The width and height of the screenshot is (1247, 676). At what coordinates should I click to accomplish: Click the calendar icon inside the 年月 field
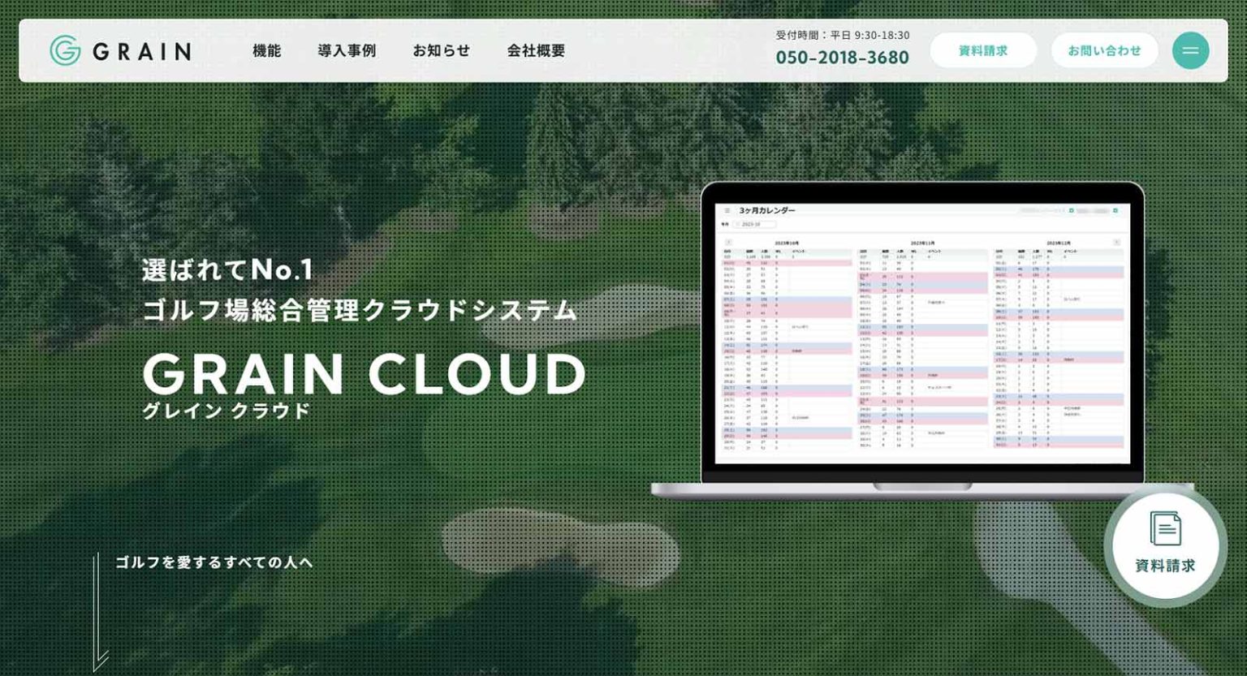point(736,222)
